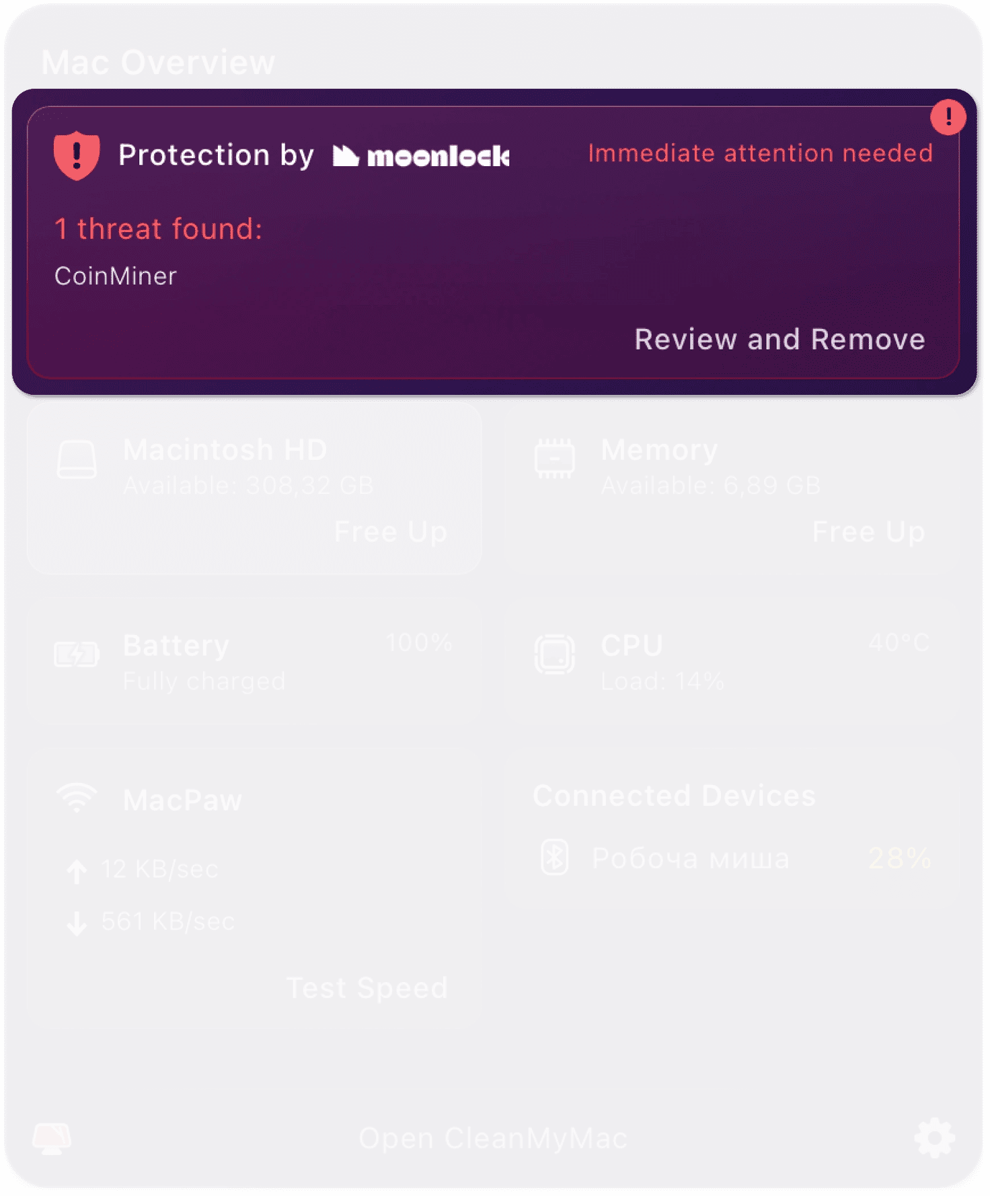Click the red shield warning icon
990x1196 pixels.
(77, 155)
